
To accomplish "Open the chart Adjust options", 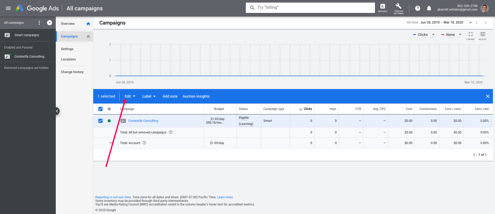I will [x=483, y=36].
